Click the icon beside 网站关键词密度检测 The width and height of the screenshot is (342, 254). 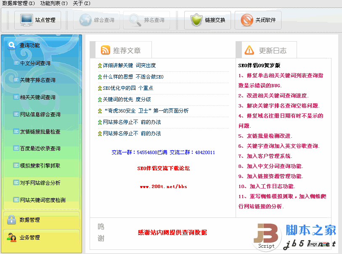coord(16,199)
